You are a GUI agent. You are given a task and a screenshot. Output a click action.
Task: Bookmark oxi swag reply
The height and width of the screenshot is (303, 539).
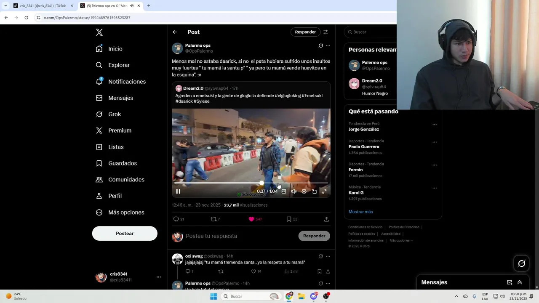pos(319,271)
